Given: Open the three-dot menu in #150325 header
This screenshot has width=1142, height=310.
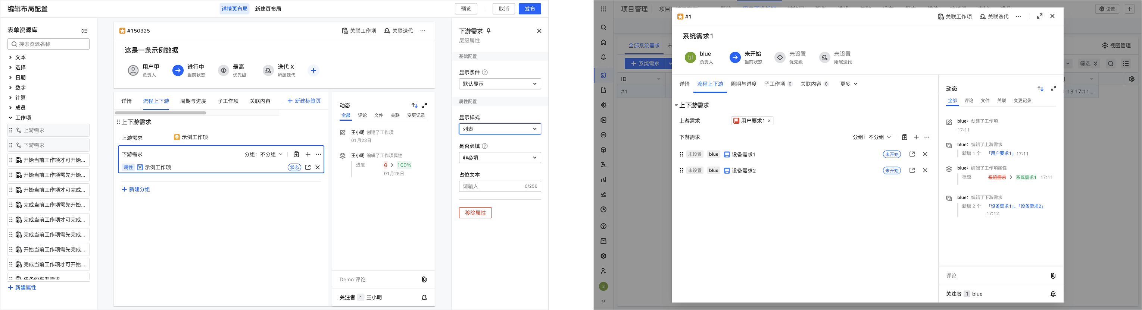Looking at the screenshot, I should (423, 31).
